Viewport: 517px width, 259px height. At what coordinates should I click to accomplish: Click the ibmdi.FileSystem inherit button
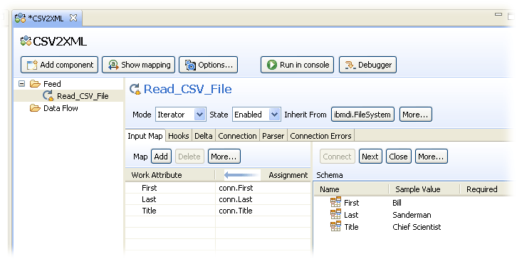(362, 115)
